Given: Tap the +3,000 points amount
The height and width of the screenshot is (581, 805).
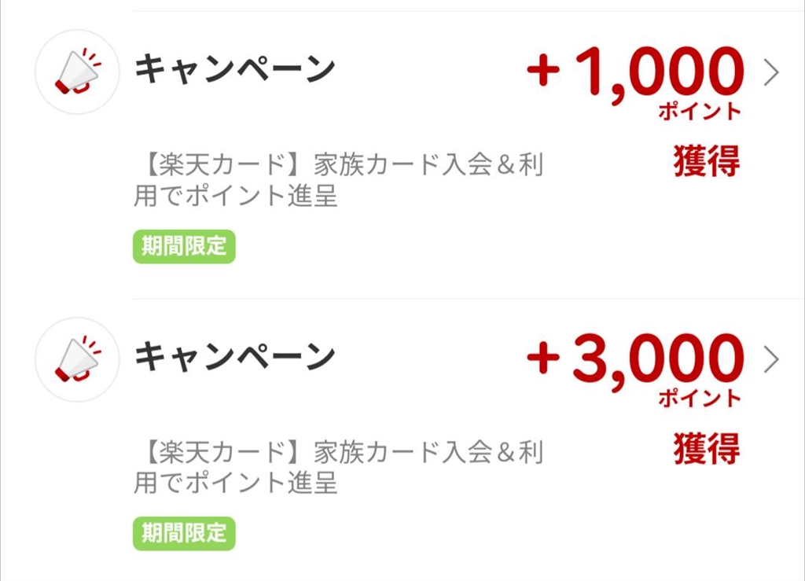Looking at the screenshot, I should [635, 358].
